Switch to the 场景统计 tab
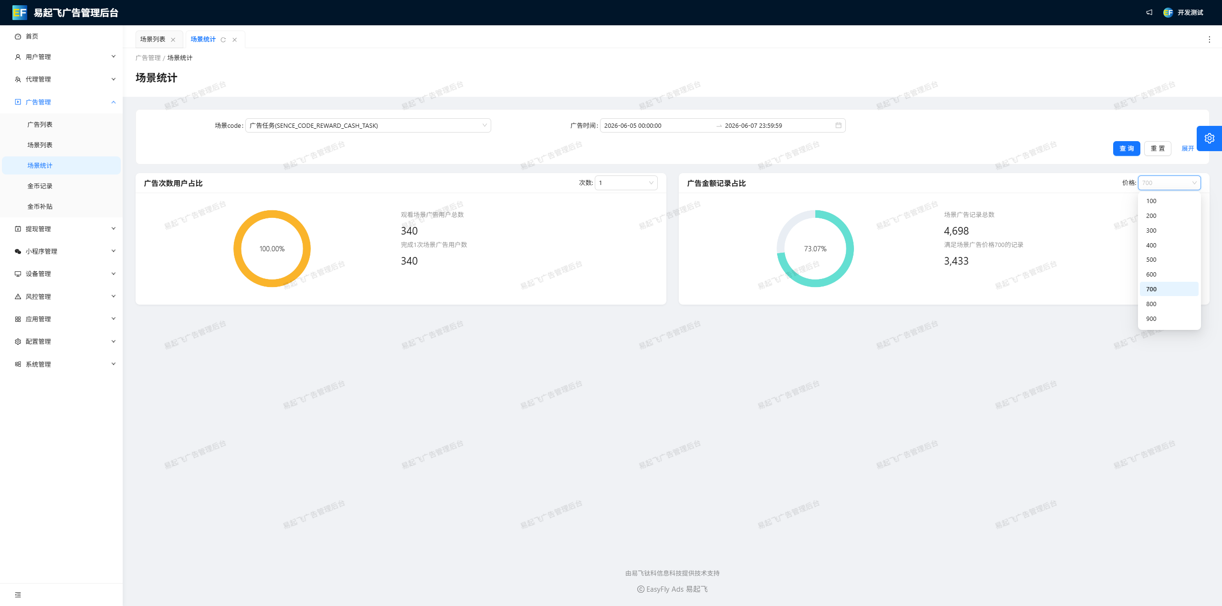The height and width of the screenshot is (606, 1222). coord(203,40)
